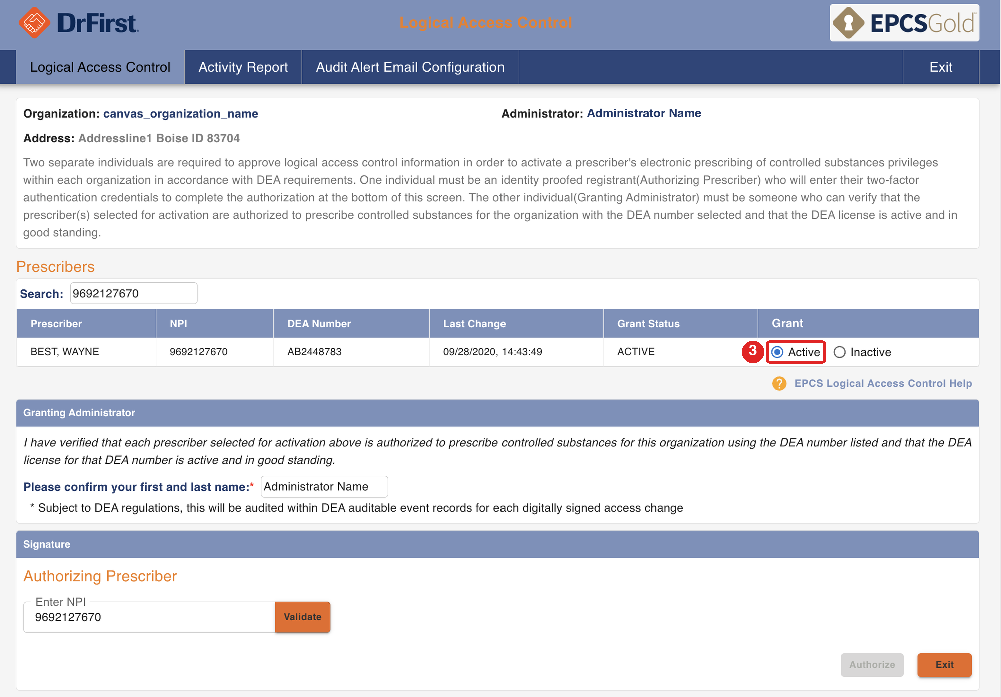This screenshot has width=1001, height=697.
Task: Select the Active grant radio button
Action: [777, 352]
